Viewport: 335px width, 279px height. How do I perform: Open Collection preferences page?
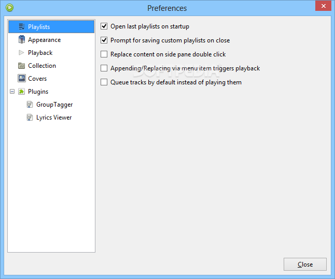[42, 66]
